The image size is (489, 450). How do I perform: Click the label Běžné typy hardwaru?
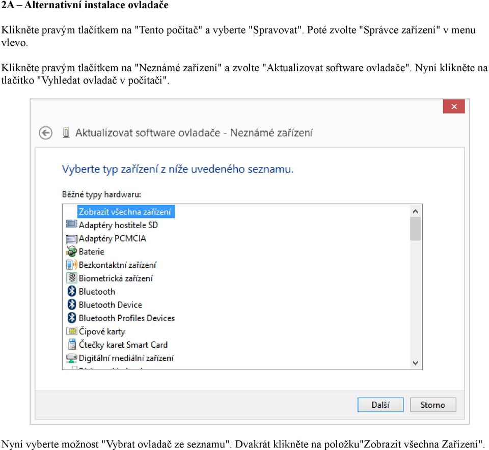101,194
